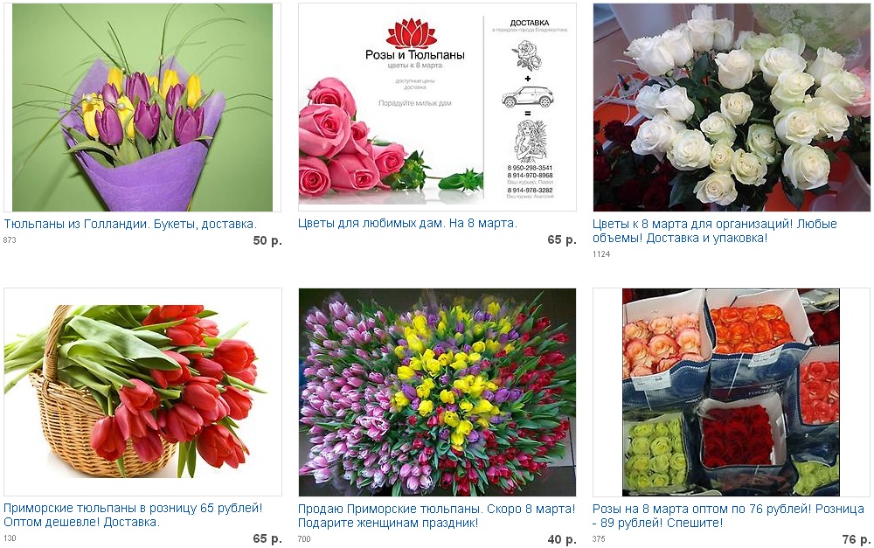Open the 'Розы и Тюльпаны' delivery banner image
This screenshot has width=874, height=548.
[437, 107]
